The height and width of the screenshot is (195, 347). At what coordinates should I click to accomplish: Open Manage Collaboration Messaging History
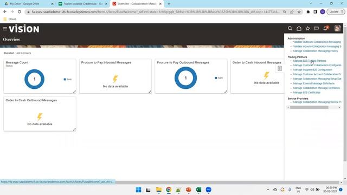pyautogui.click(x=316, y=51)
